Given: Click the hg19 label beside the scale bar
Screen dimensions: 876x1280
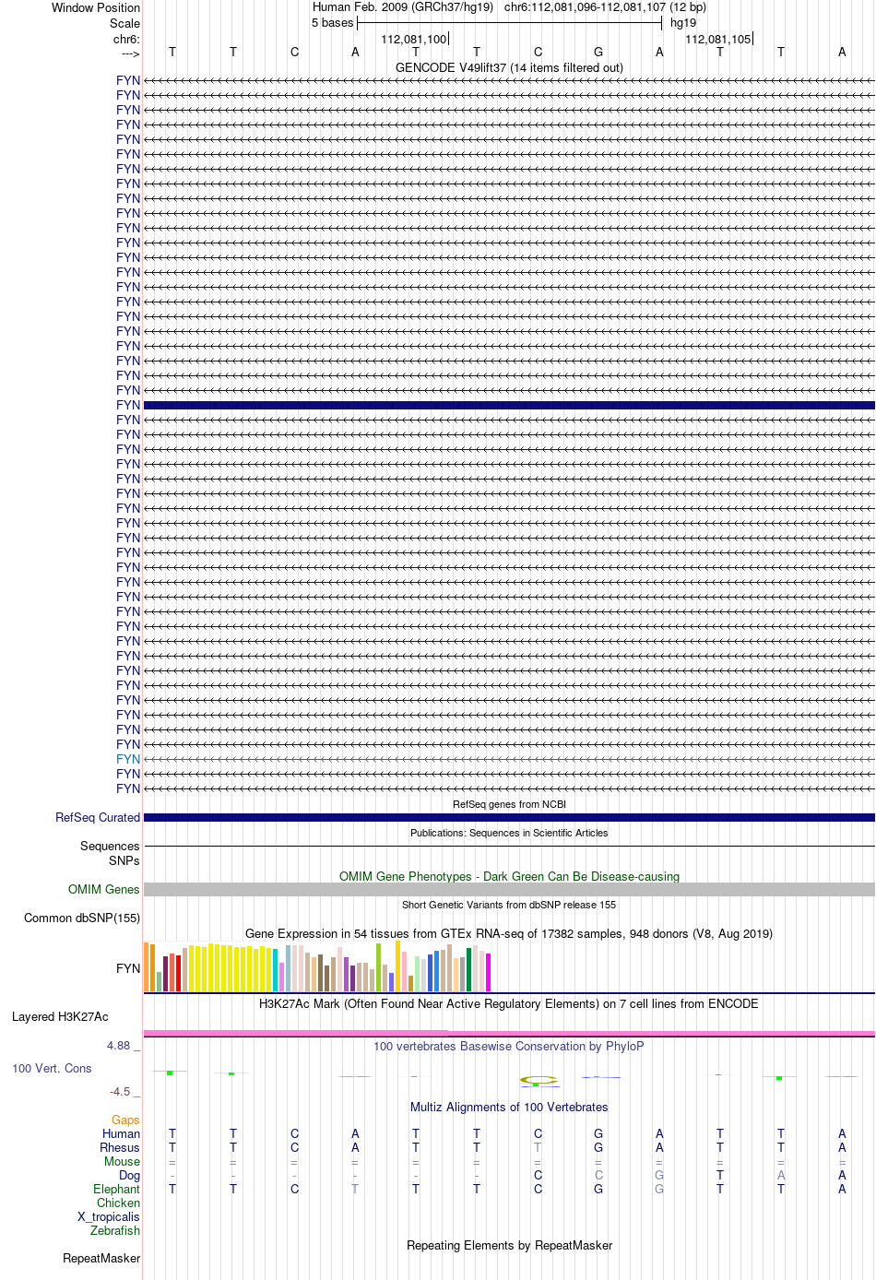Looking at the screenshot, I should pos(683,23).
